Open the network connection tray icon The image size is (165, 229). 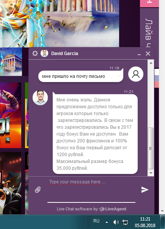tap(125, 222)
